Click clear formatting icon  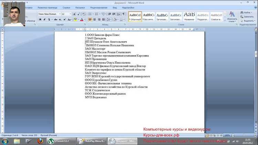tap(84, 14)
